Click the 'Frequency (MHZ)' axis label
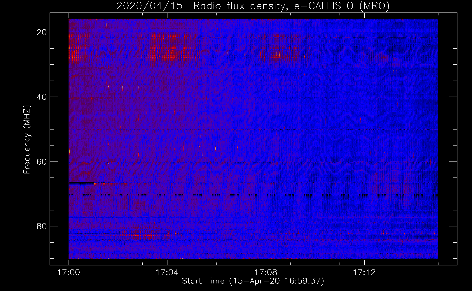The width and height of the screenshot is (472, 291). tap(27, 140)
